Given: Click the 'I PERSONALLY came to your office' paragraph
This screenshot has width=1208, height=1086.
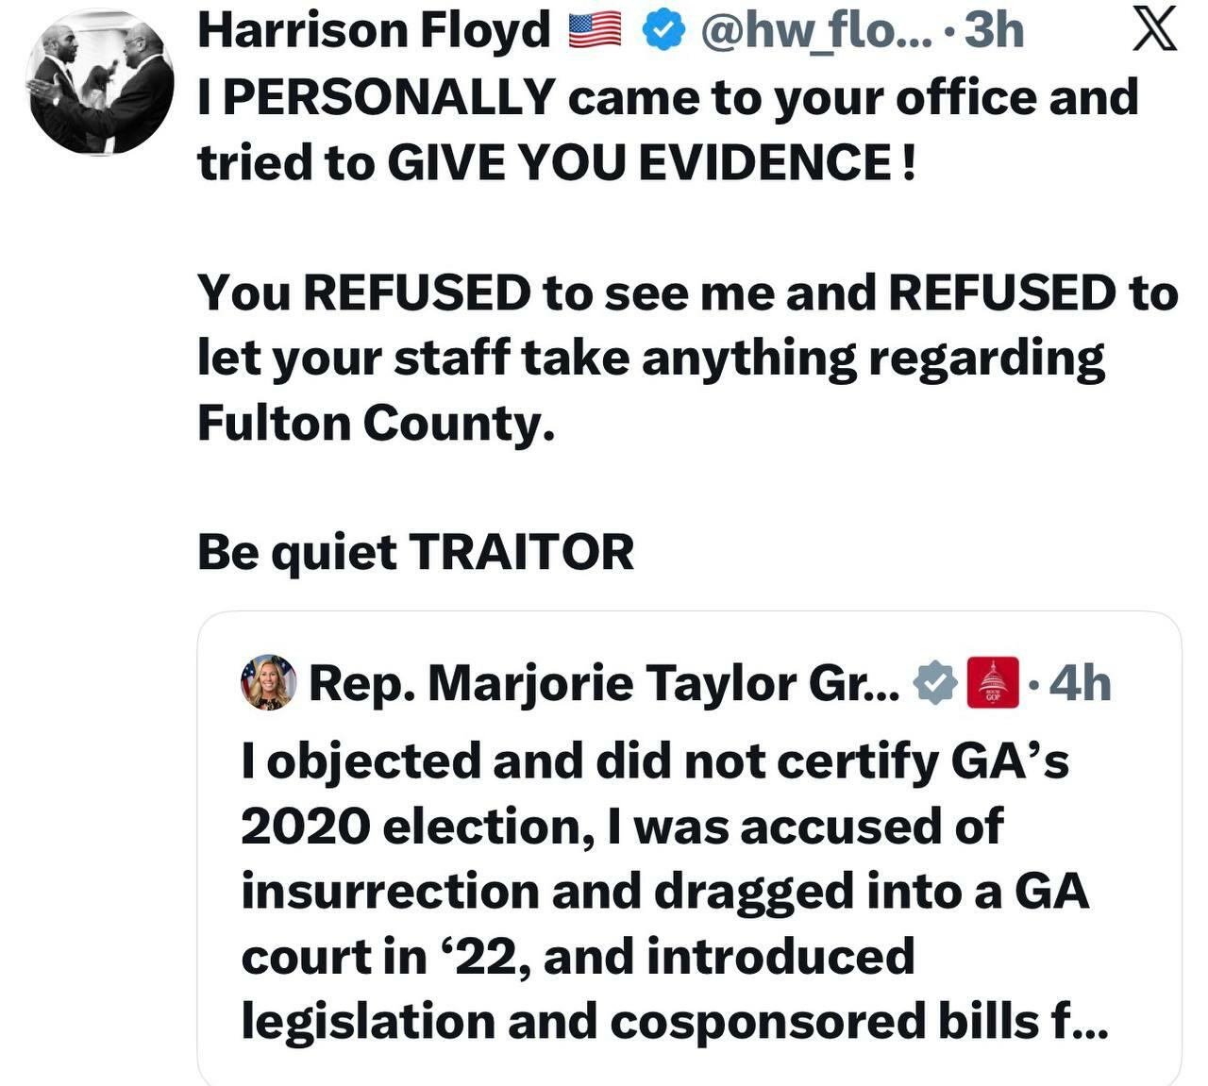Looking at the screenshot, I should pyautogui.click(x=668, y=129).
